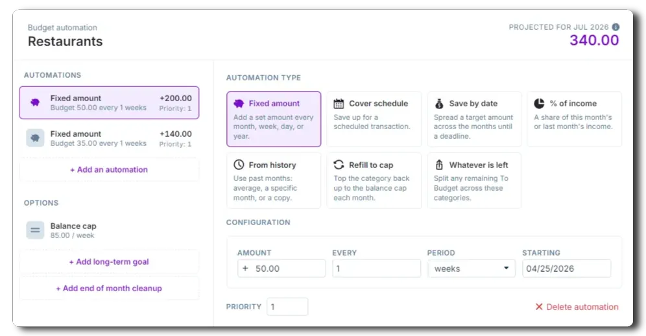646x336 pixels.
Task: Click the Starting date field 04/25/2026
Action: tap(566, 269)
